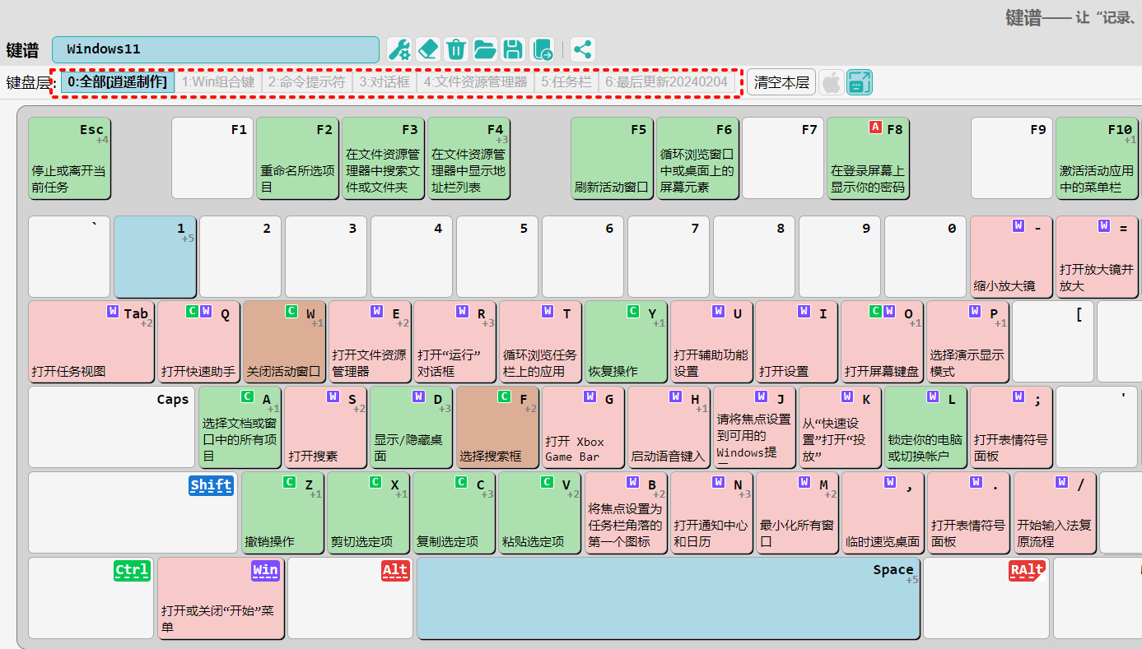Click the export file icon

542,49
